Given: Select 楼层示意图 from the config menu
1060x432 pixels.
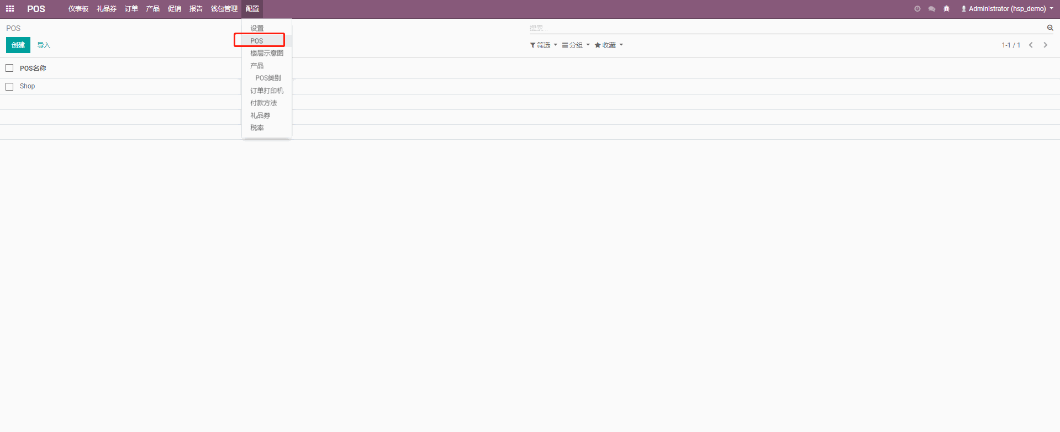Looking at the screenshot, I should point(267,53).
